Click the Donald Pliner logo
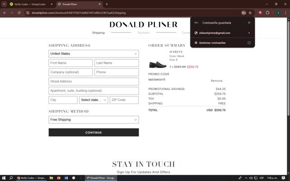This screenshot has height=181, width=290. coord(144,24)
